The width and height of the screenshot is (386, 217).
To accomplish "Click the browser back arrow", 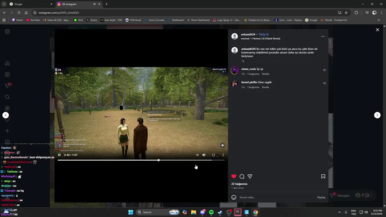I will [x=4, y=13].
